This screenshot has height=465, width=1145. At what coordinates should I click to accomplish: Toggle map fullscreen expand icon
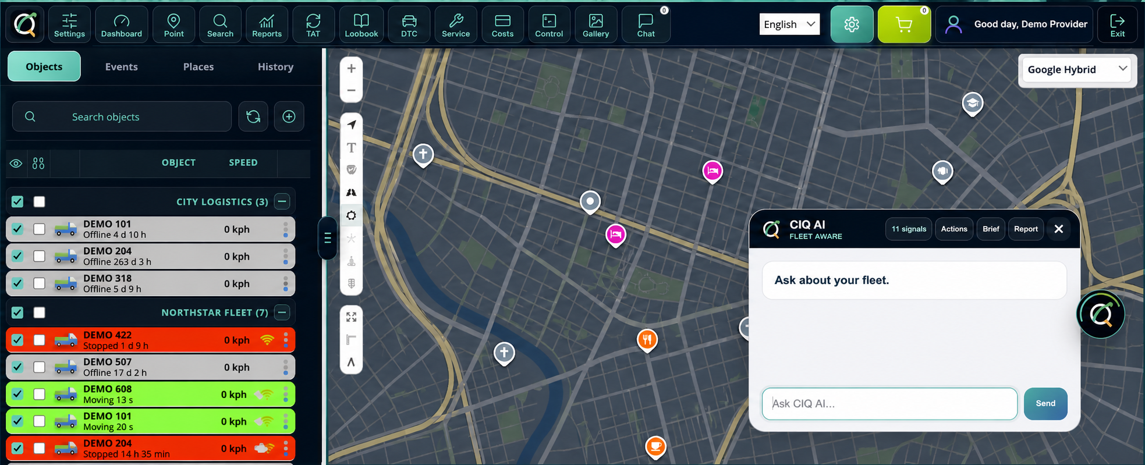[351, 317]
